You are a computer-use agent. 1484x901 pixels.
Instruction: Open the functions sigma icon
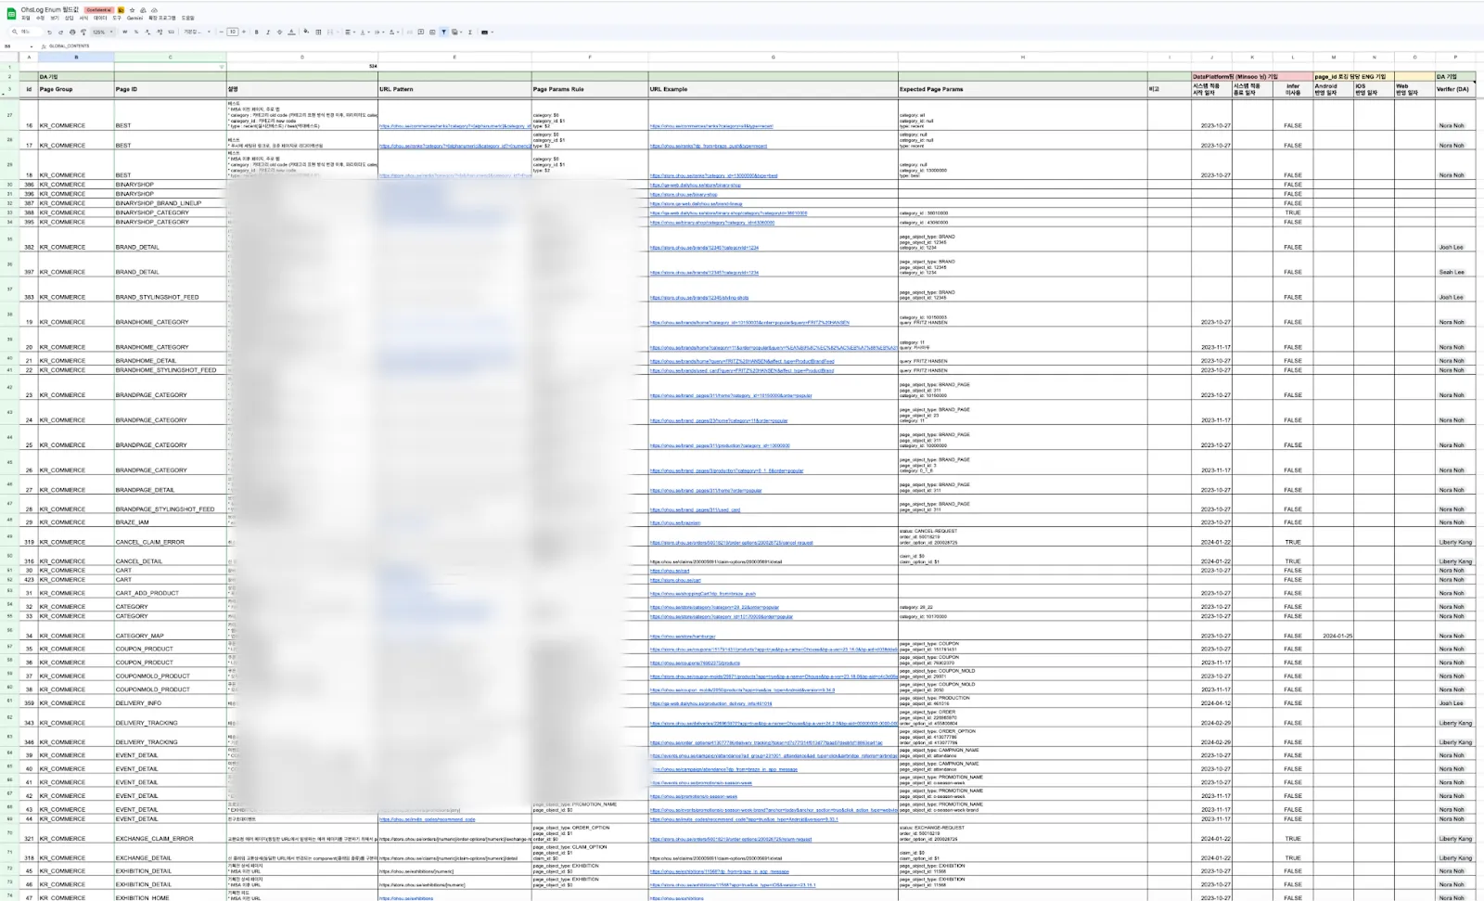470,32
